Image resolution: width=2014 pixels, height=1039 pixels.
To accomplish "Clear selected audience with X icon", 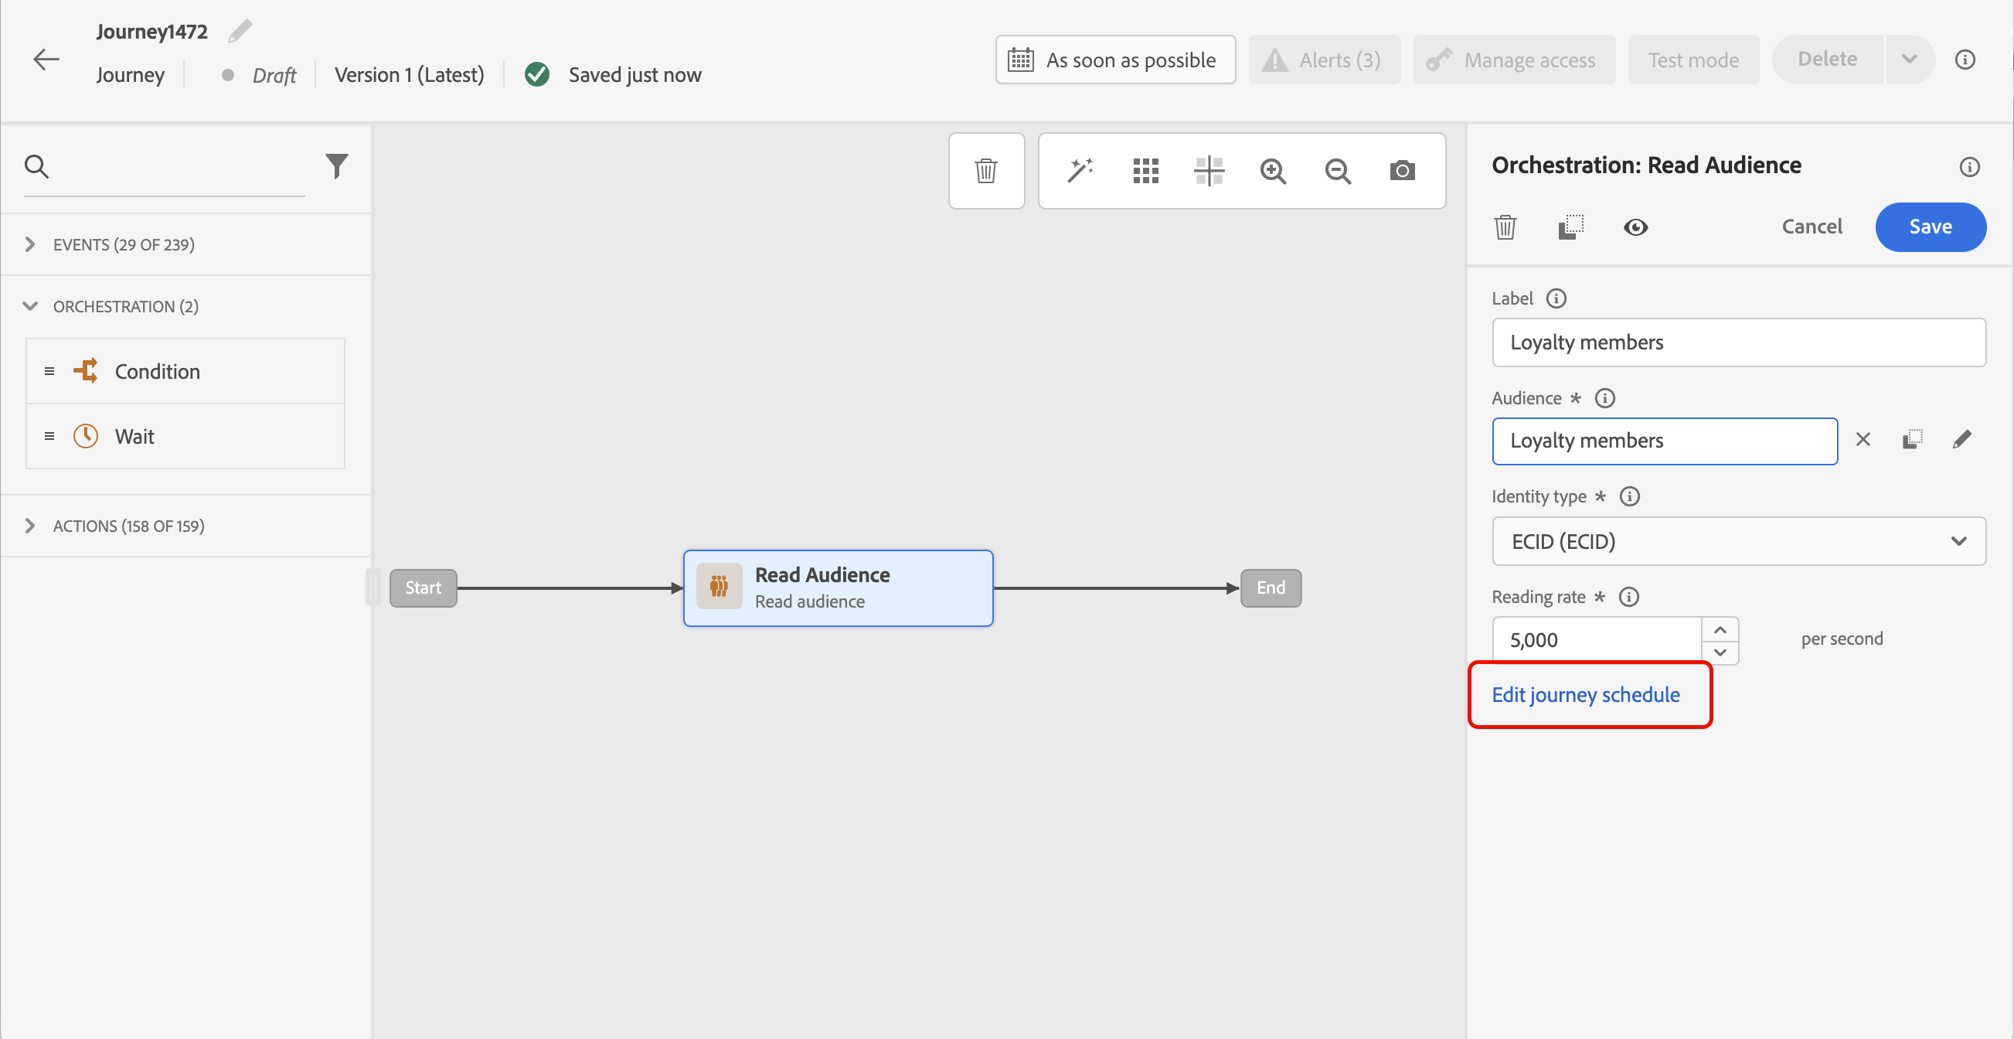I will (x=1863, y=440).
